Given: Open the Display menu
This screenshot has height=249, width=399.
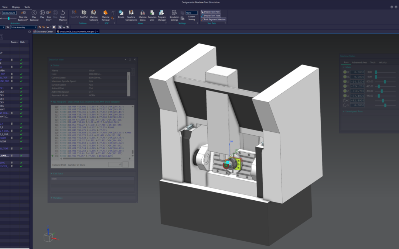Looking at the screenshot, I should coord(16,7).
